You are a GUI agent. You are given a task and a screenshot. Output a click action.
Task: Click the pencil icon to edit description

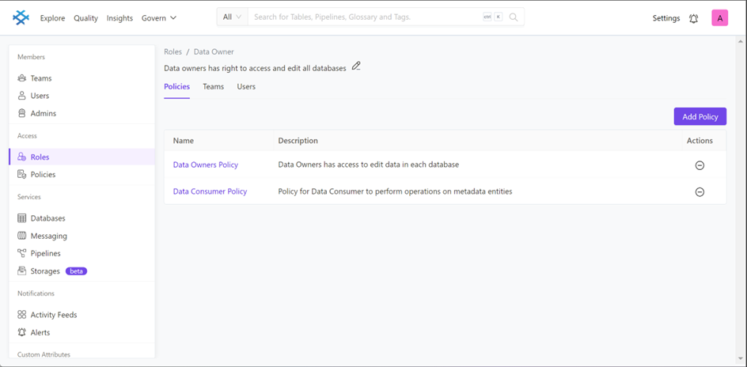click(356, 66)
